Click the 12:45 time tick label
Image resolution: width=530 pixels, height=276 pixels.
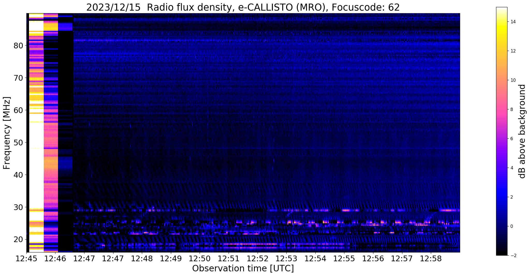pyautogui.click(x=26, y=258)
